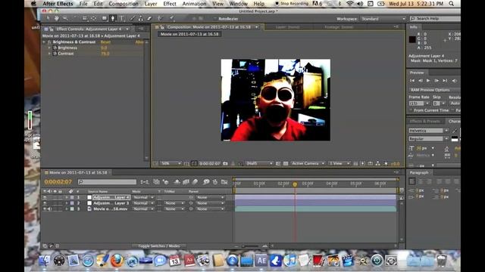Toggle the Contrast stopwatch

coord(55,54)
